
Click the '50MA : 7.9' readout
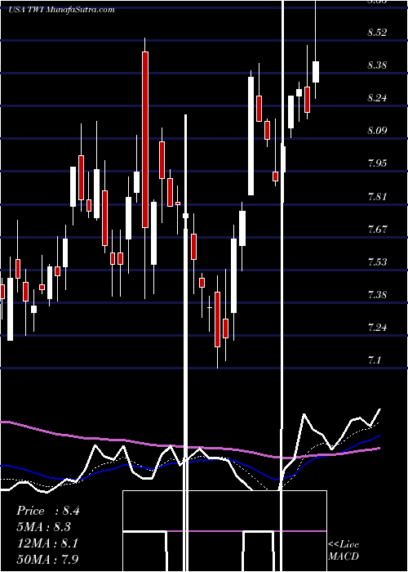pos(47,559)
